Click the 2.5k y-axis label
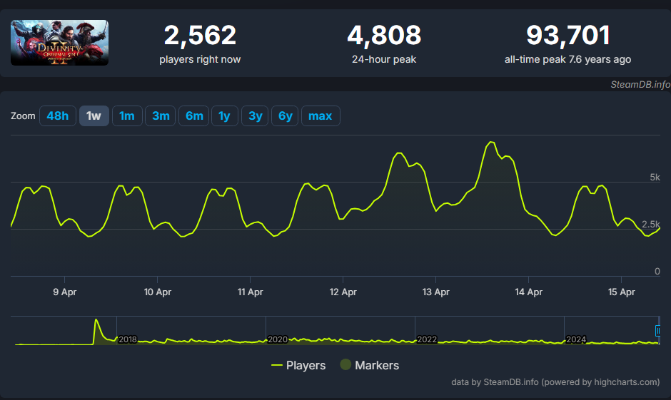 [651, 224]
